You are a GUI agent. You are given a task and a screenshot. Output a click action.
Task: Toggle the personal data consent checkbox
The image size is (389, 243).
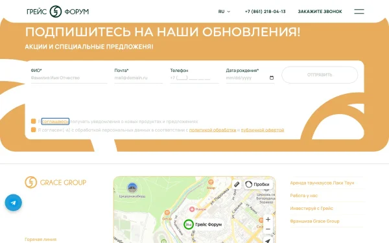pyautogui.click(x=34, y=130)
